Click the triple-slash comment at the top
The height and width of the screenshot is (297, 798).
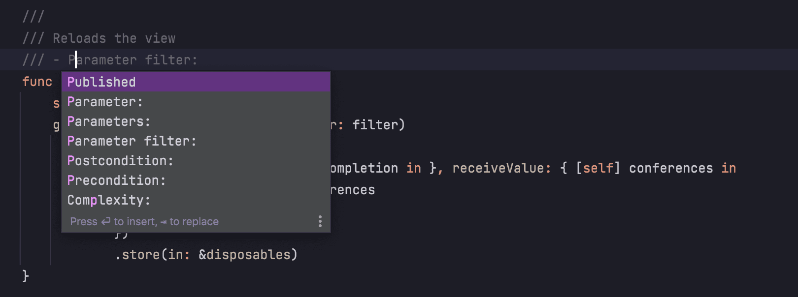[x=33, y=16]
